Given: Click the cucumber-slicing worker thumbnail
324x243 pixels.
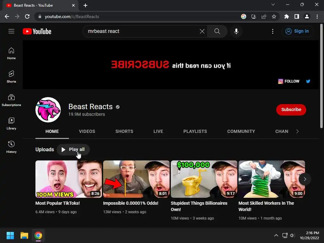Looking at the screenshot, I should (x=272, y=179).
